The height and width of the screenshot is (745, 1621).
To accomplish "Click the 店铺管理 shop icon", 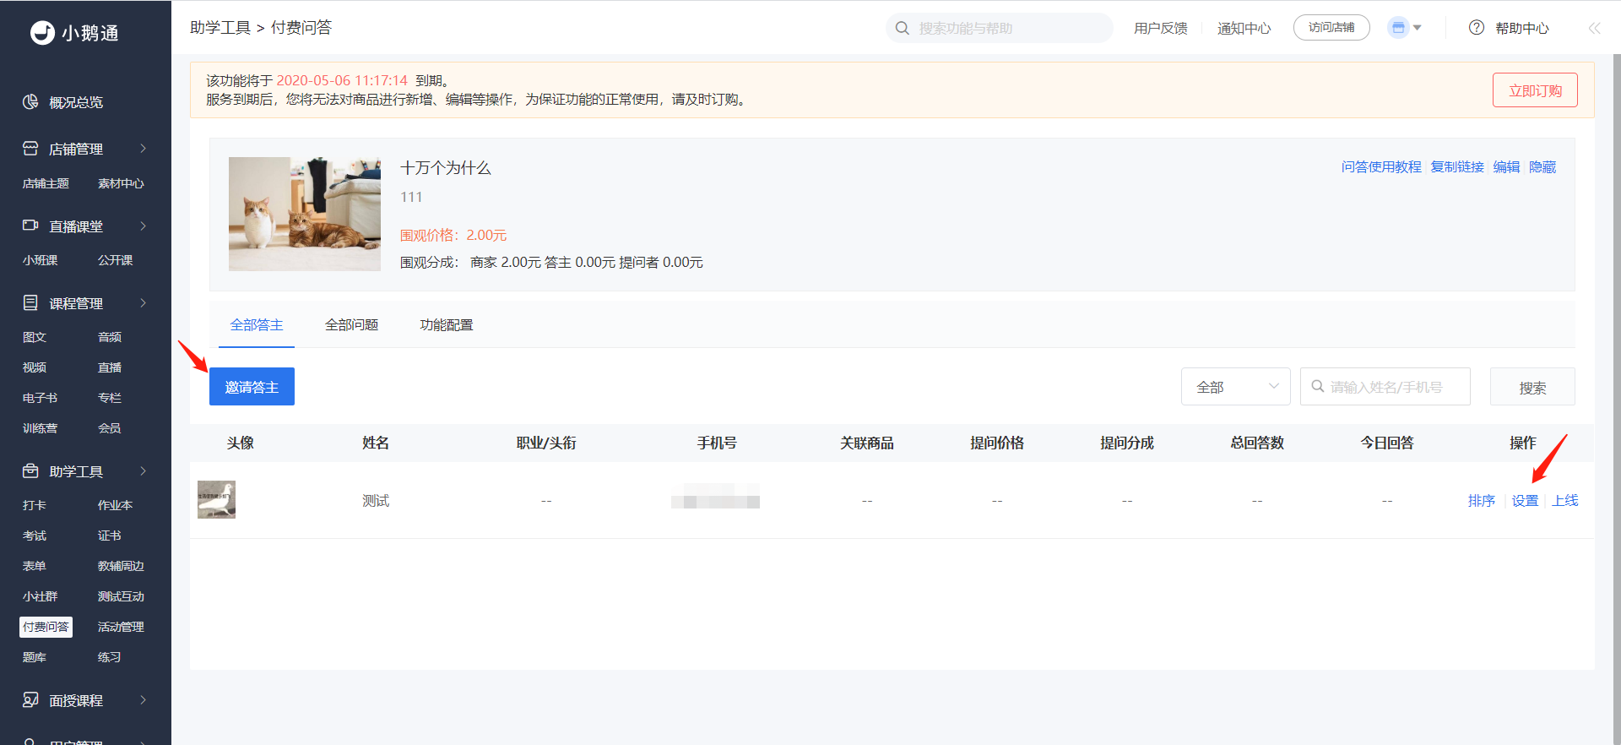I will pos(30,149).
